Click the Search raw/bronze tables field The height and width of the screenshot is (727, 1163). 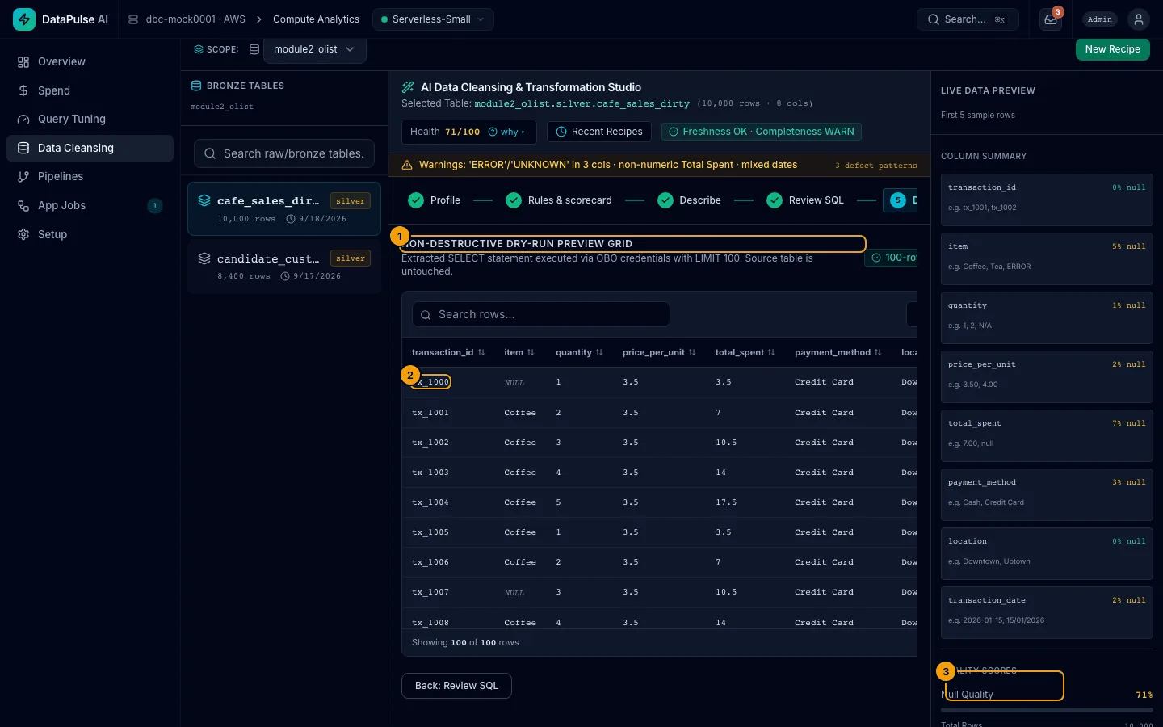pos(284,153)
